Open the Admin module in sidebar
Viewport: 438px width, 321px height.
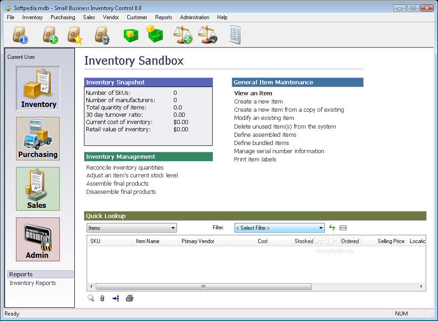(x=38, y=239)
